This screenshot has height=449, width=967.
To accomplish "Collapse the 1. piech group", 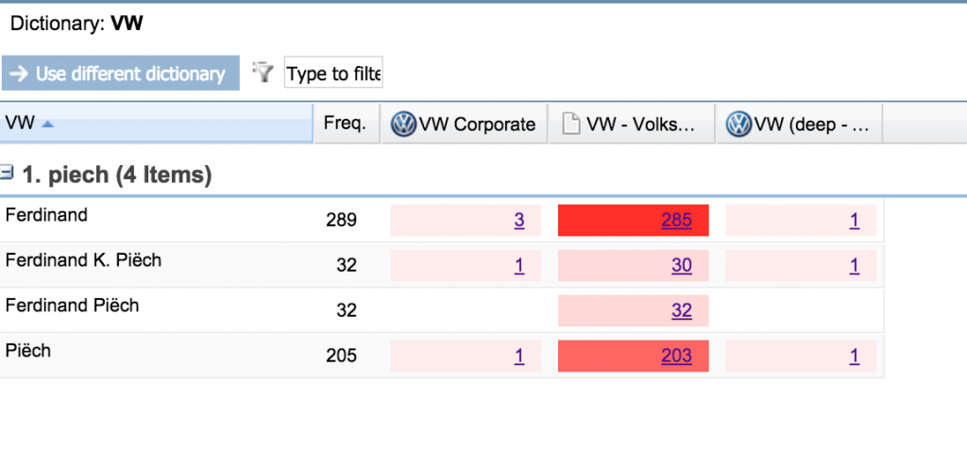I will tap(7, 175).
